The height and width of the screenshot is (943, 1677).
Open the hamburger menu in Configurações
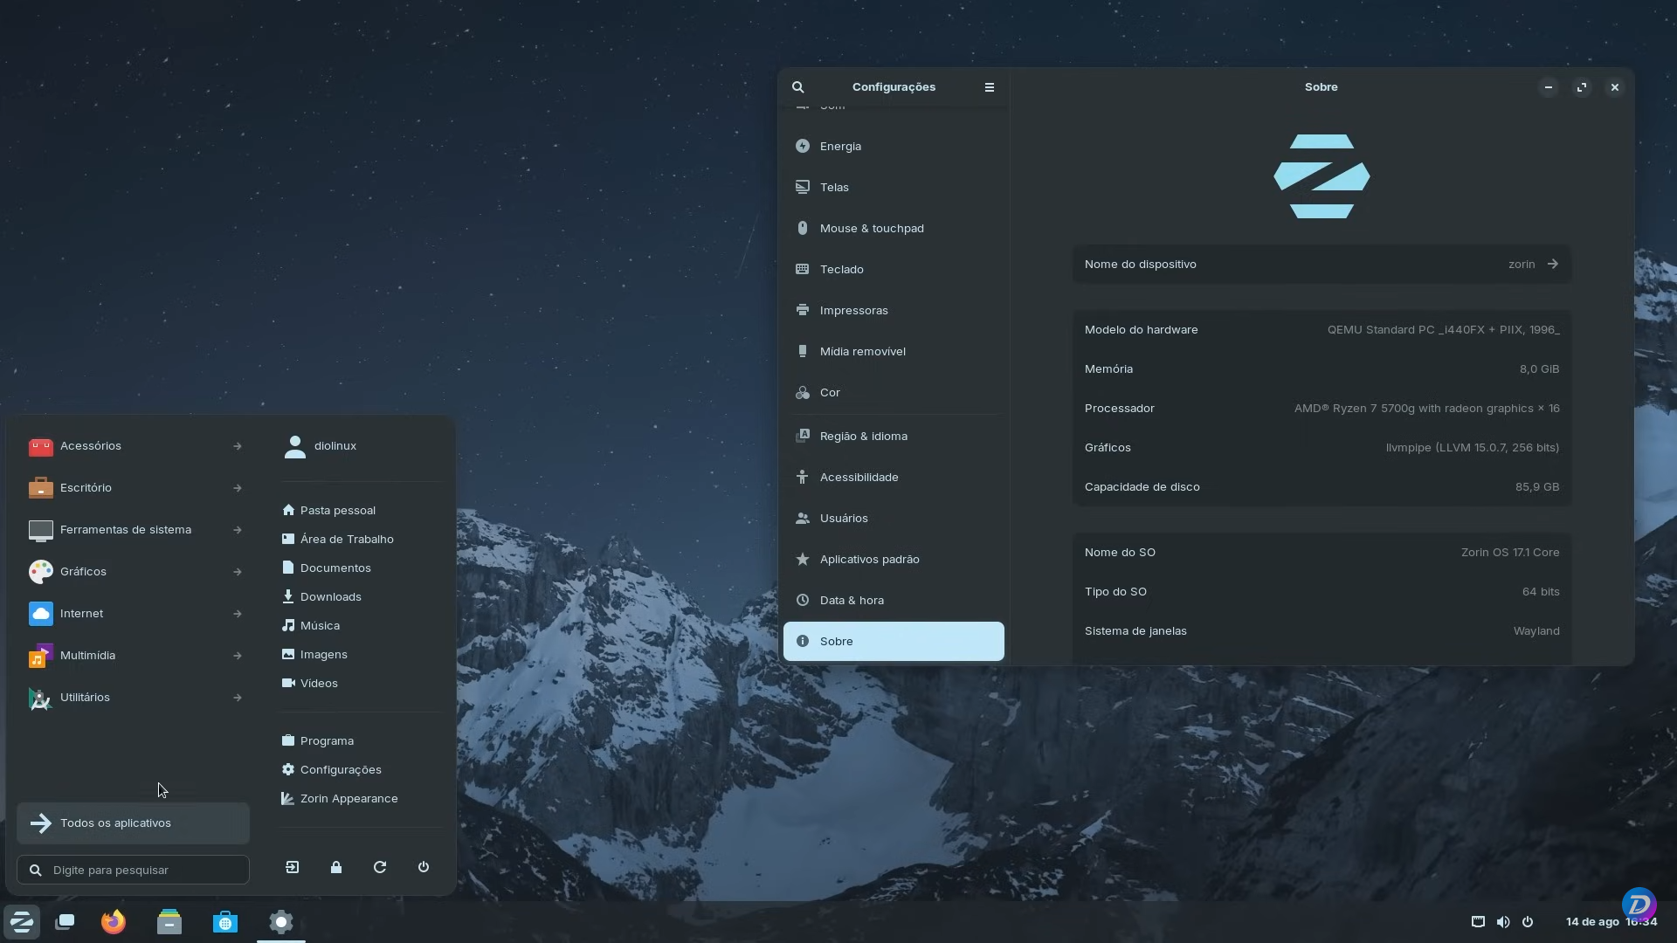[x=989, y=86]
